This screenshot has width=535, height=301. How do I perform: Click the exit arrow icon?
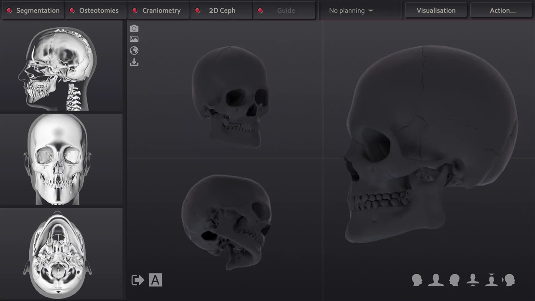click(x=138, y=280)
